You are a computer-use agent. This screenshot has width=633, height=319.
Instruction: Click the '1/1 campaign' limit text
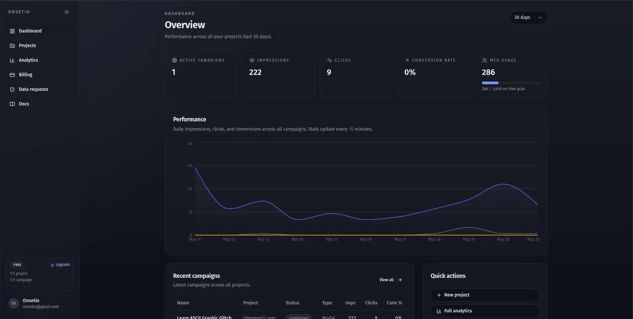pos(21,280)
